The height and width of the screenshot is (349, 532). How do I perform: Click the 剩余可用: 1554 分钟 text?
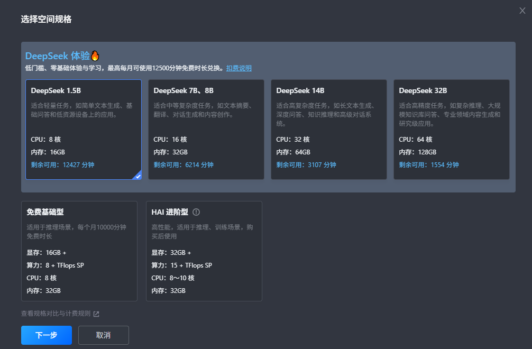click(429, 165)
